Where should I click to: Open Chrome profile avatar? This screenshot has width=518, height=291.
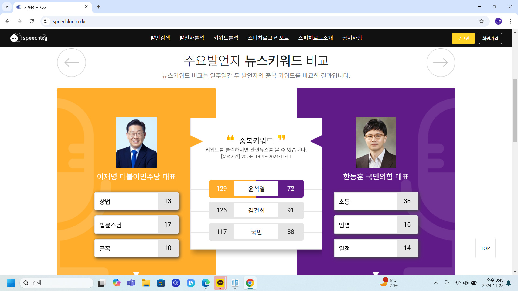point(498,21)
